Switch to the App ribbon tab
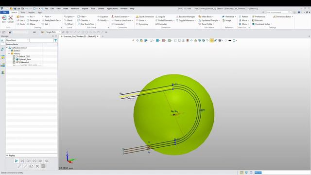Image resolution: width=311 pixels, height=175 pixels. (40, 12)
